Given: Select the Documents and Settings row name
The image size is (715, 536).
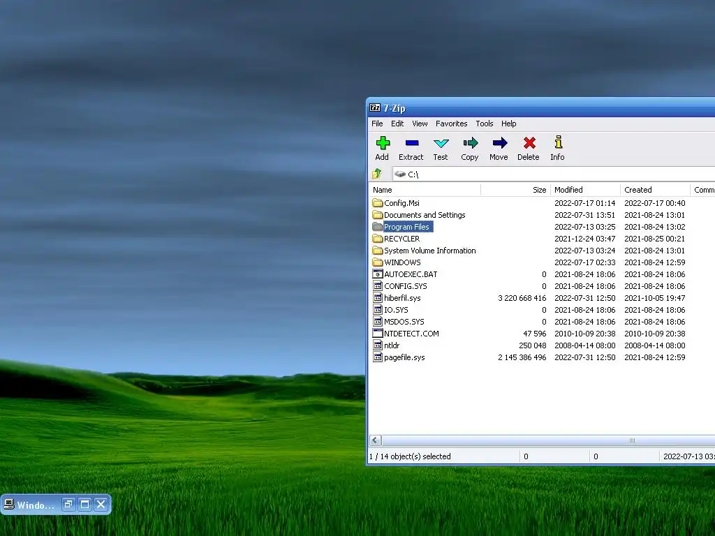Looking at the screenshot, I should click(425, 215).
